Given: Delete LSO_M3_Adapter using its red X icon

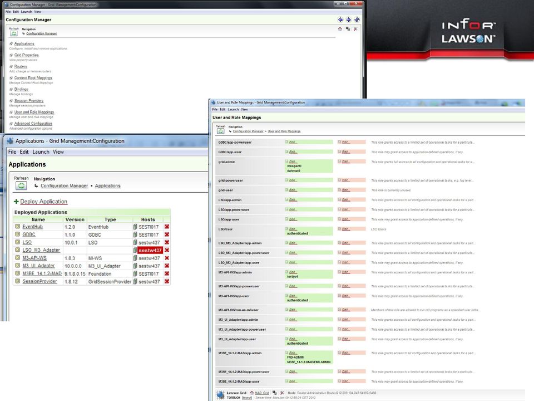Looking at the screenshot, I should click(167, 250).
